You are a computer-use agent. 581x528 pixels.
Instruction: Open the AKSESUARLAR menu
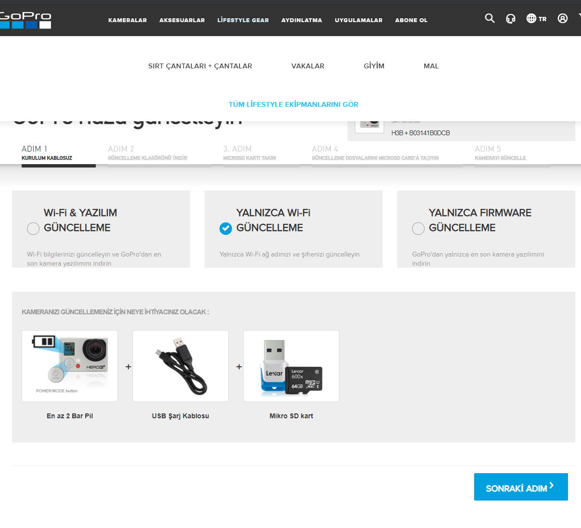pos(182,20)
